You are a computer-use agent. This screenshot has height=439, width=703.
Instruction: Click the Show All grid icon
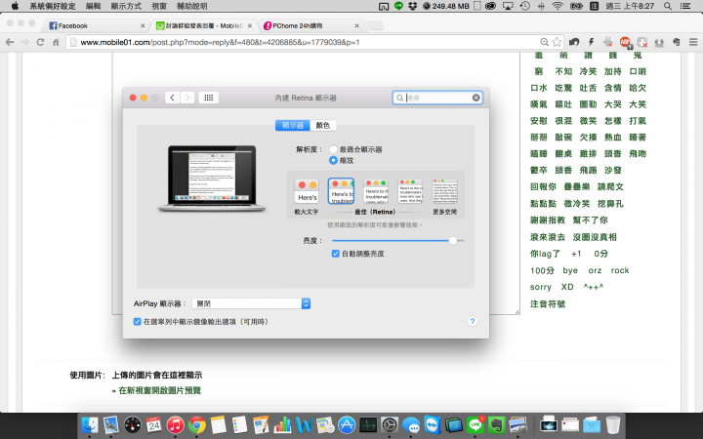208,98
